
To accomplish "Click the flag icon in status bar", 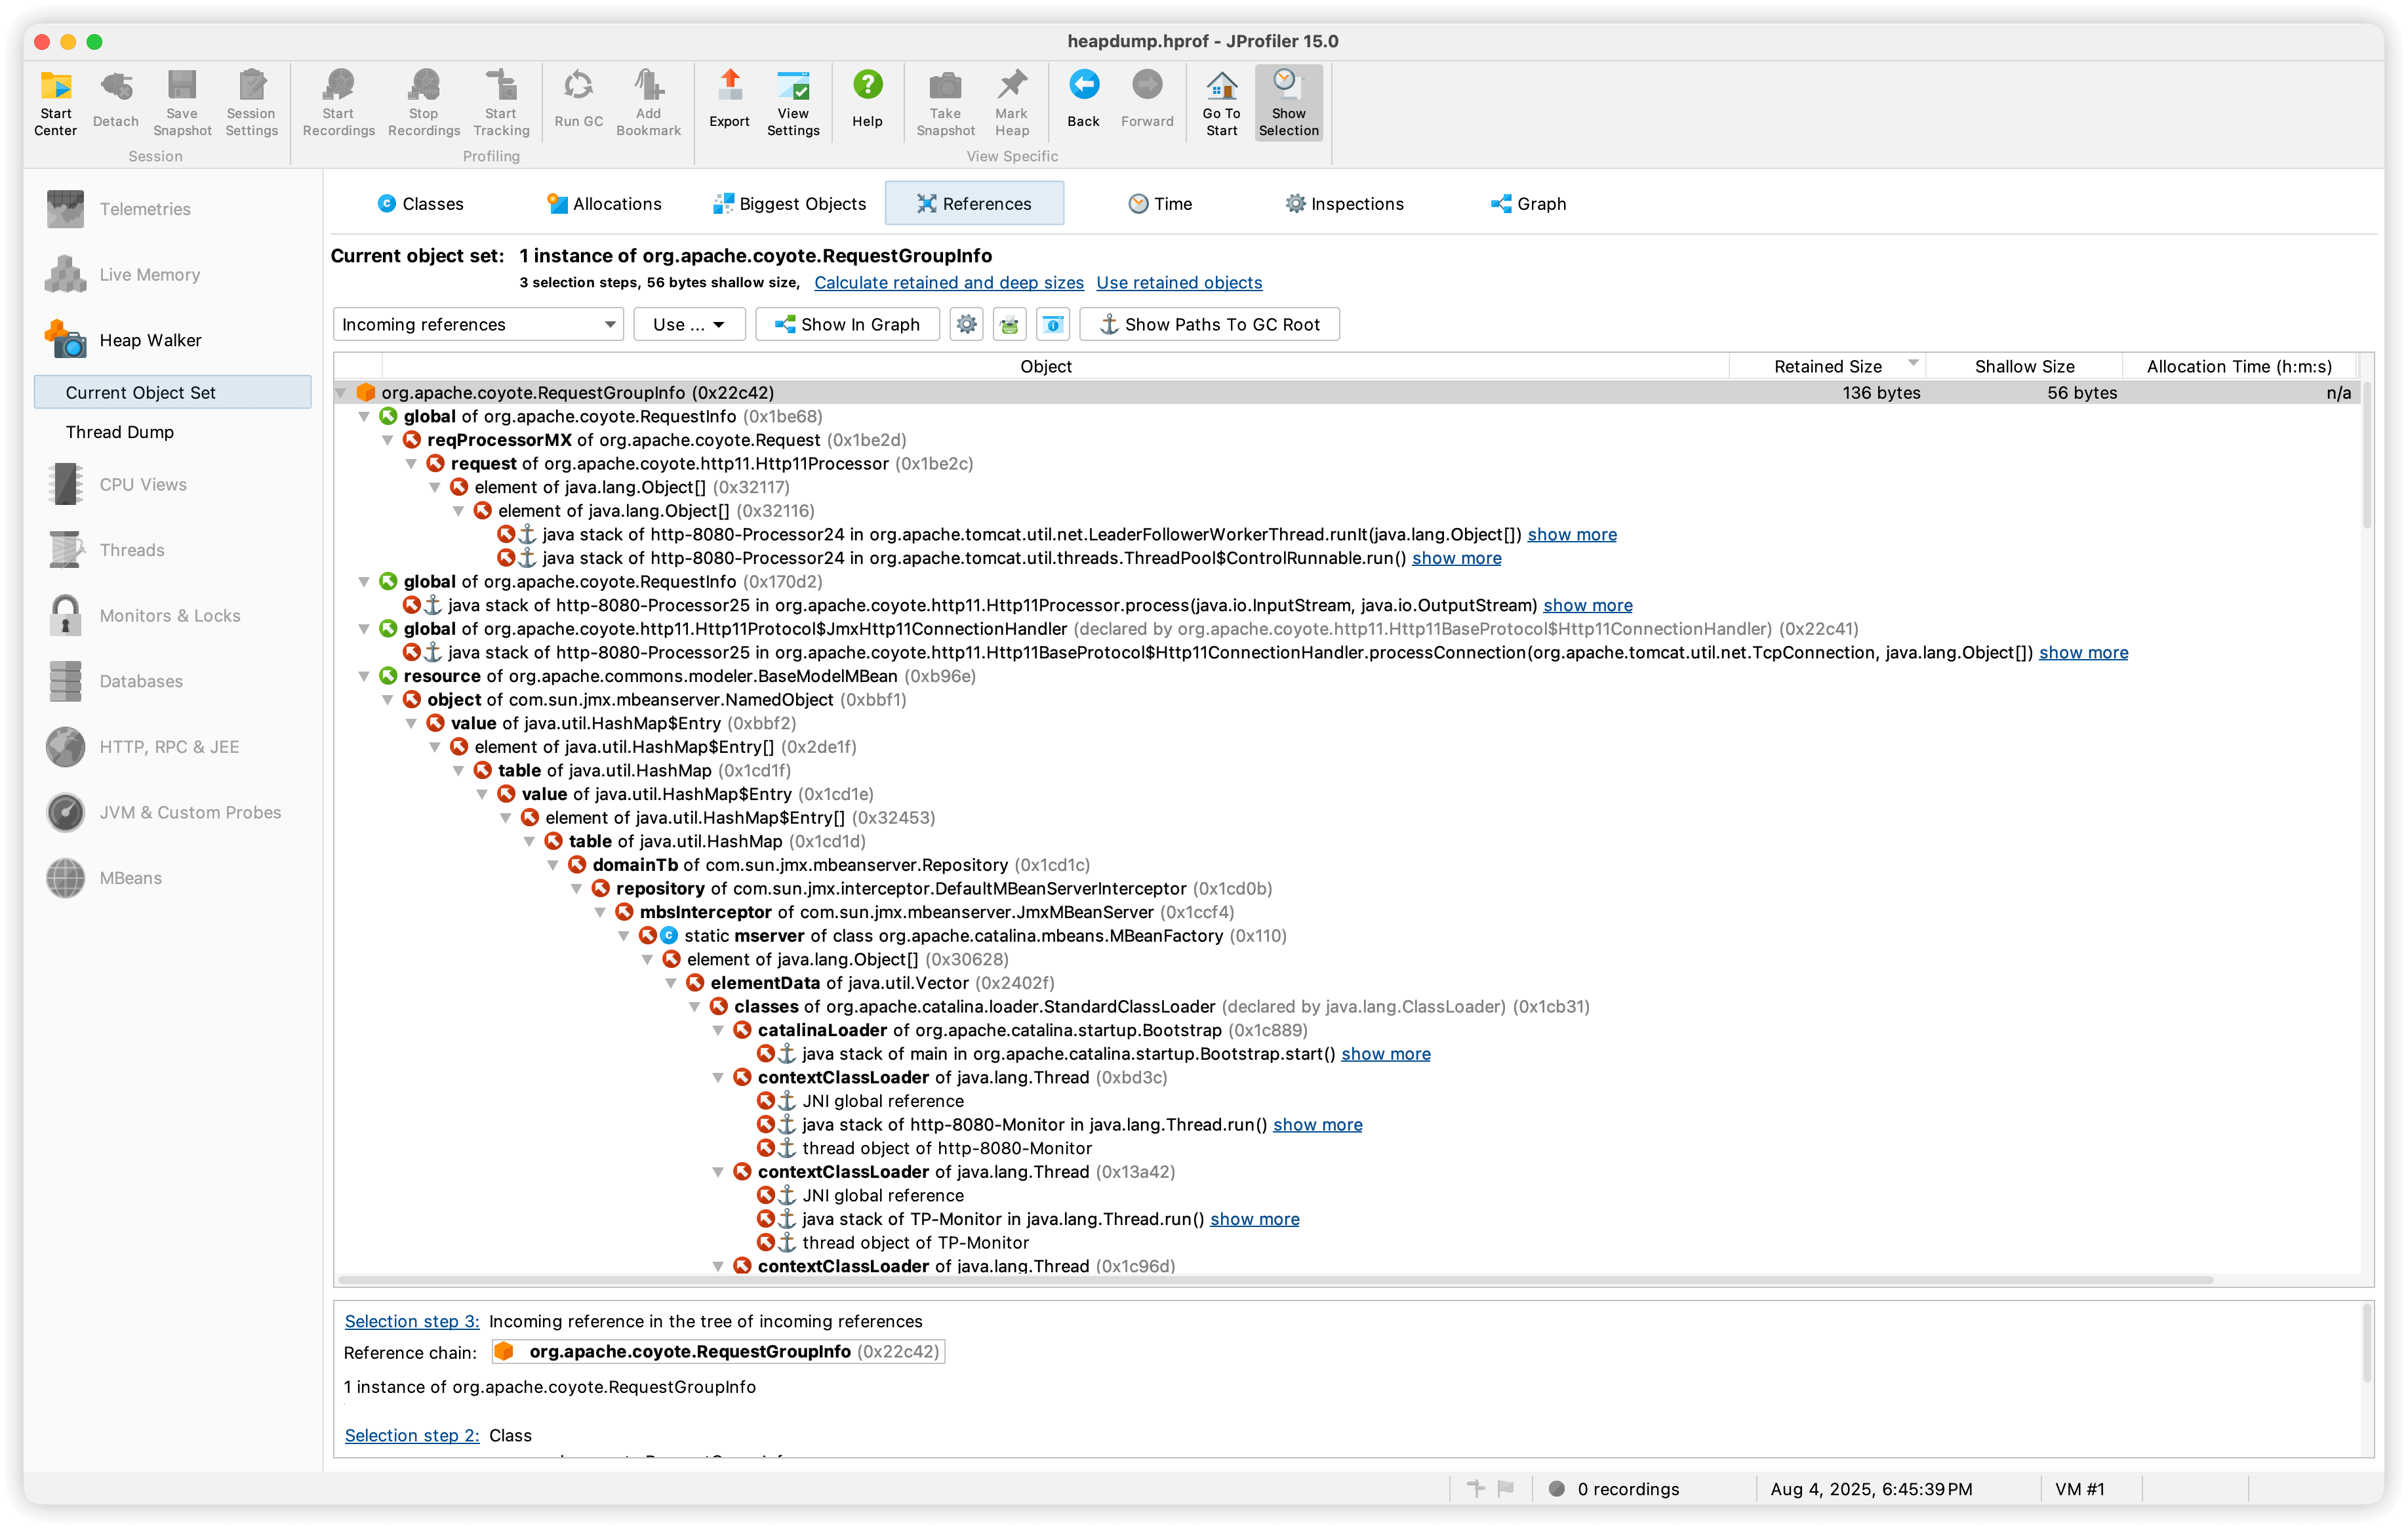I will point(1505,1489).
